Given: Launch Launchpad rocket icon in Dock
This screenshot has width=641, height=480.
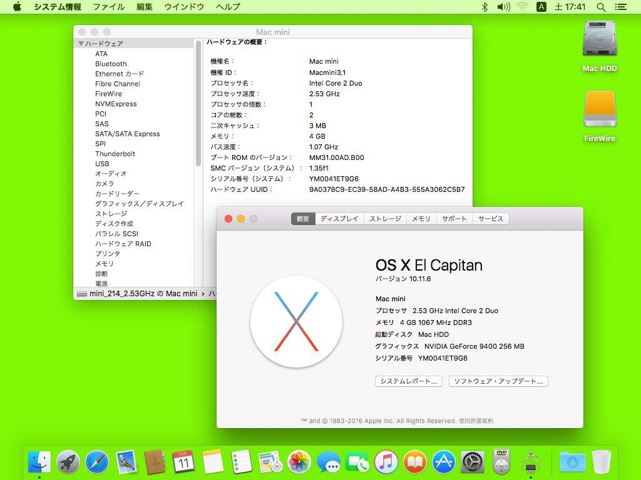Looking at the screenshot, I should click(x=68, y=462).
